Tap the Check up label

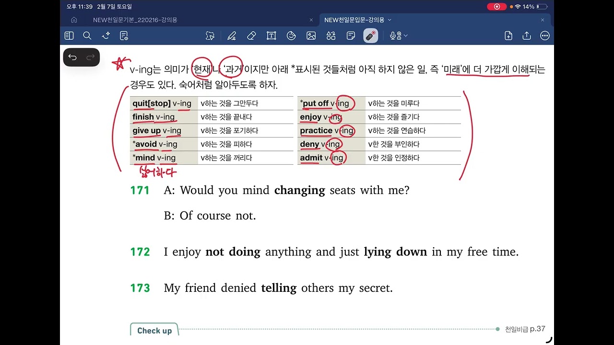(154, 331)
